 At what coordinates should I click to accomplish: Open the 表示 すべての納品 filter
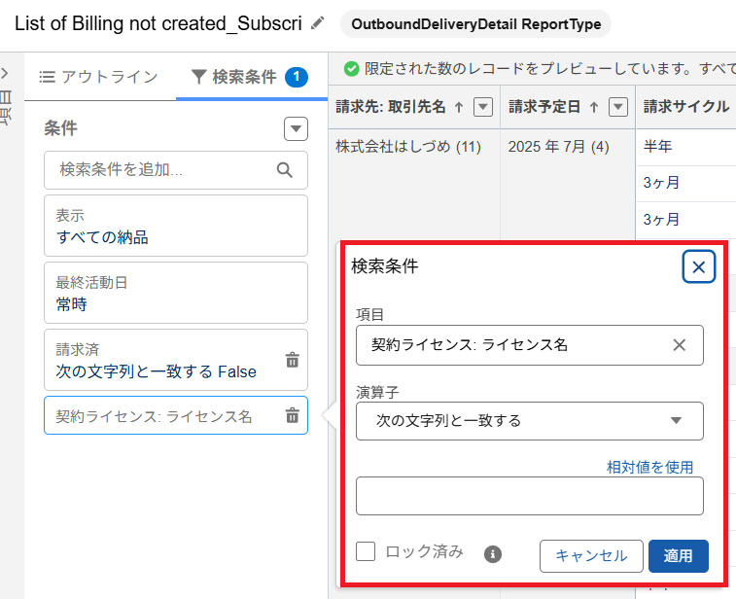click(x=176, y=226)
